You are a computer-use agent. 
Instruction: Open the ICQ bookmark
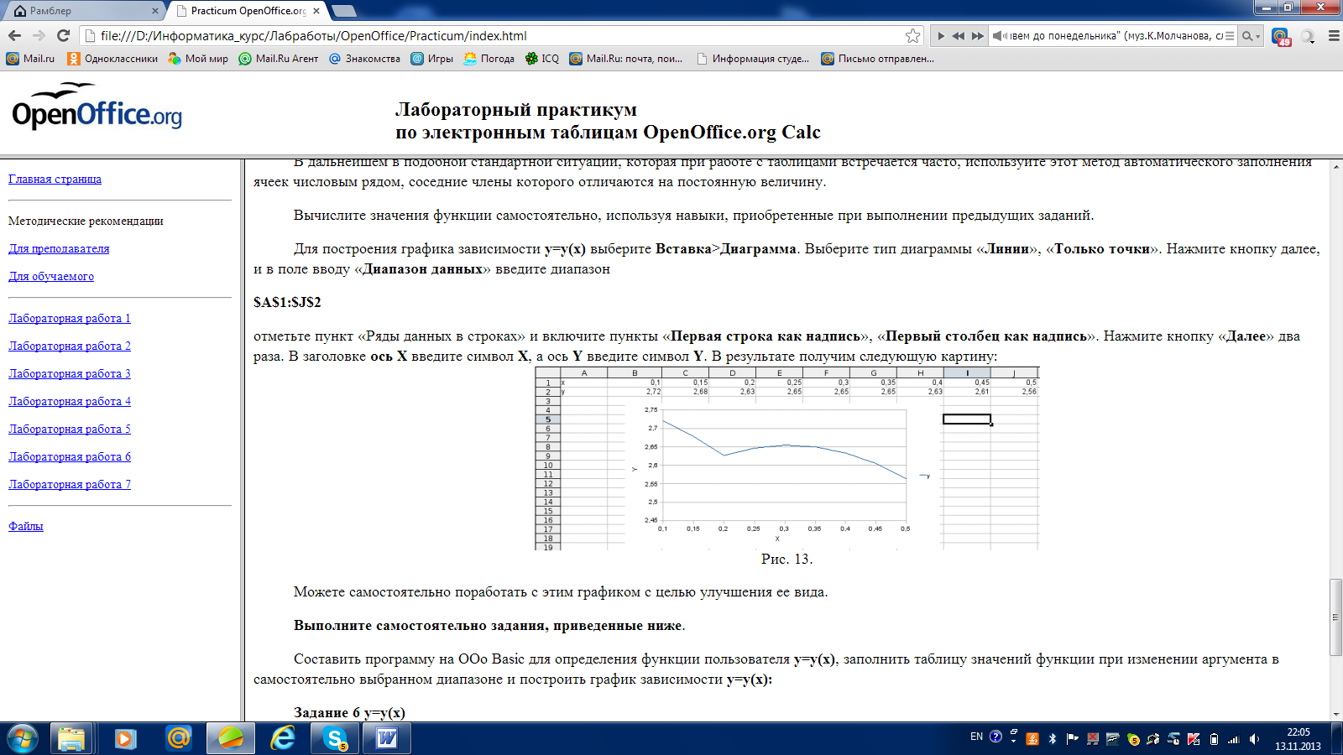click(x=542, y=59)
